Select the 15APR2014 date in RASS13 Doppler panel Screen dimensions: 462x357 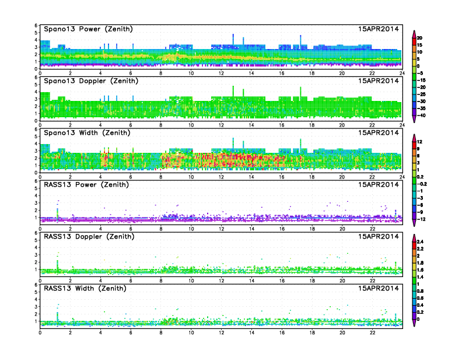[379, 236]
